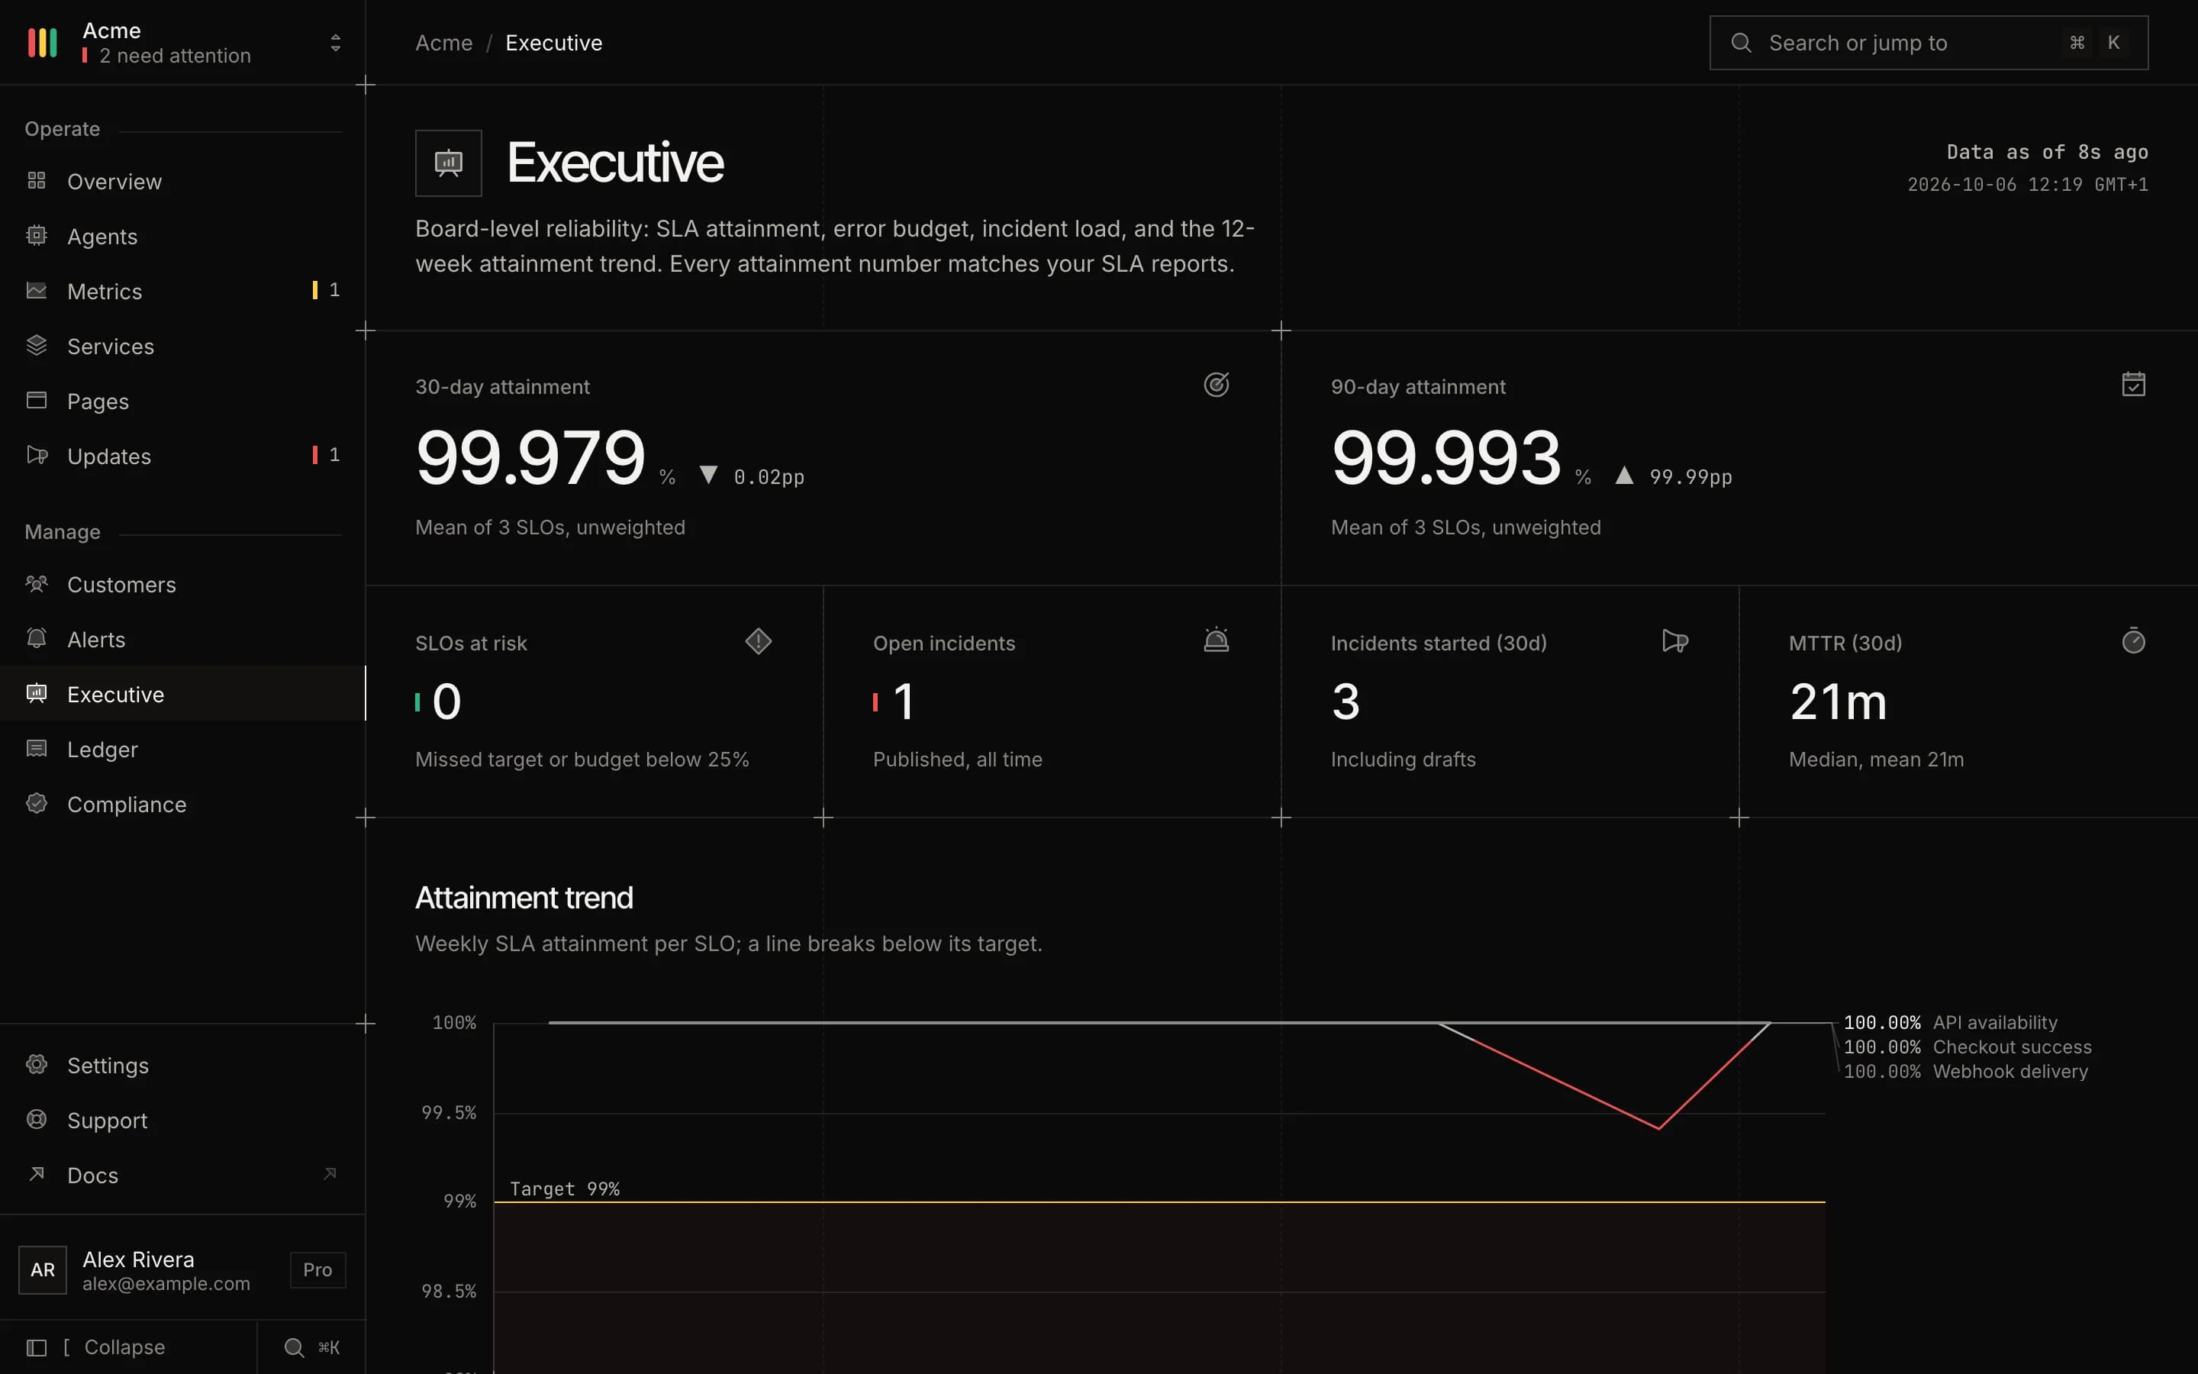Click the Data as of 8s ago text

pos(2047,152)
